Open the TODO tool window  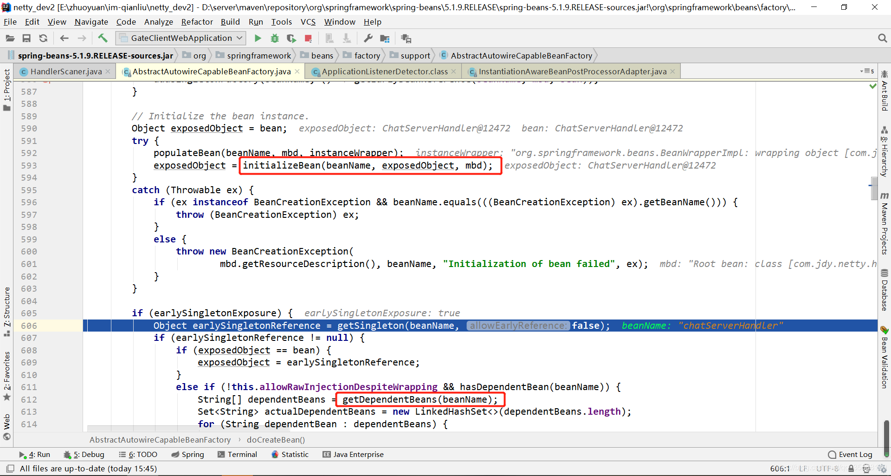138,455
